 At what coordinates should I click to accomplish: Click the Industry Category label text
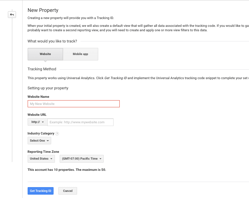click(x=41, y=133)
